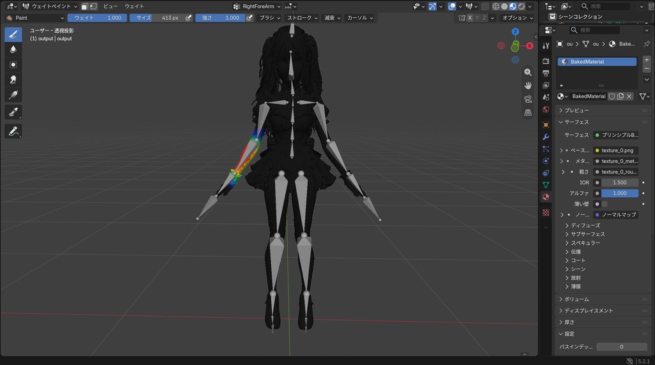This screenshot has height=365, width=655.
Task: Adjust the ウェイト weight slider
Action: point(97,18)
